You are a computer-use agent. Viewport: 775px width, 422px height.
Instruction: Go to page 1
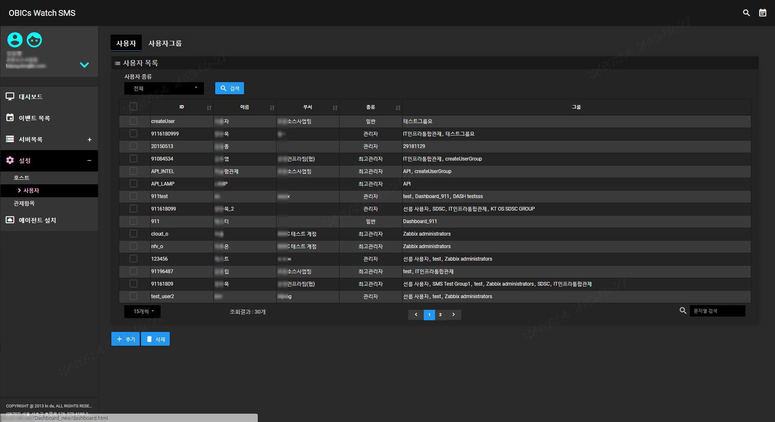click(429, 315)
